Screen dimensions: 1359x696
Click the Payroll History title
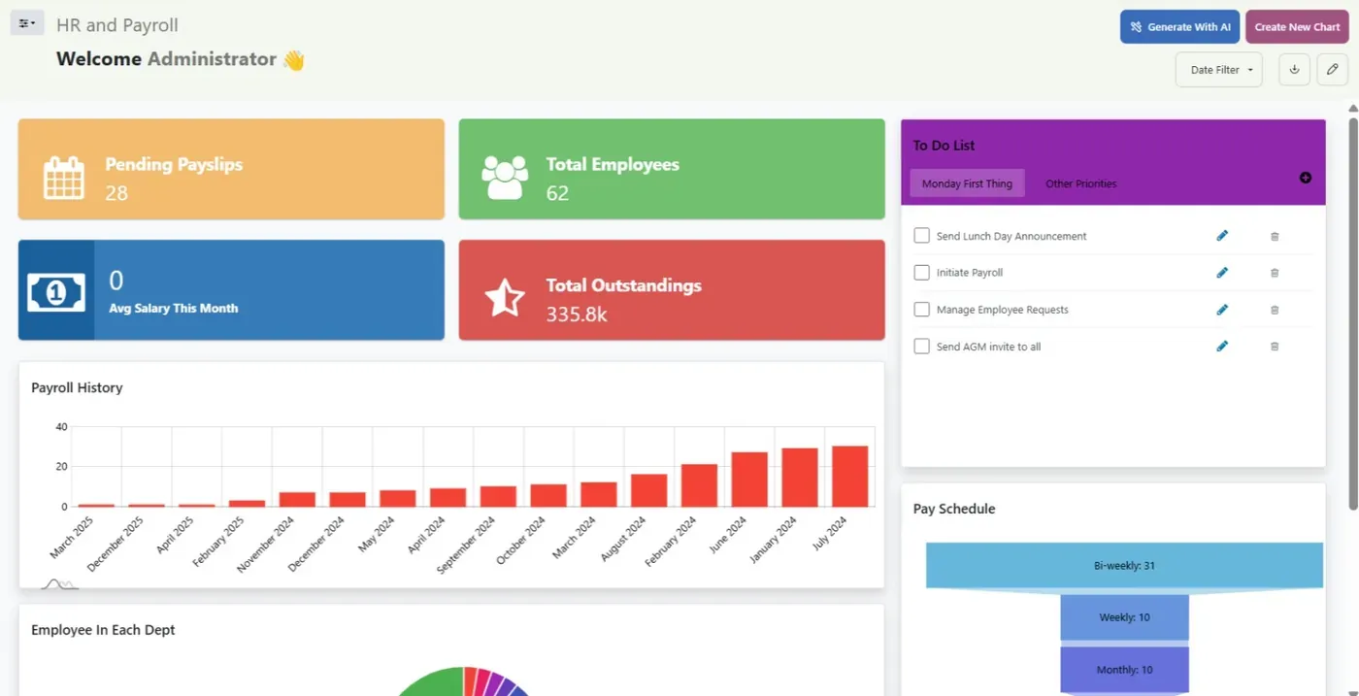77,387
